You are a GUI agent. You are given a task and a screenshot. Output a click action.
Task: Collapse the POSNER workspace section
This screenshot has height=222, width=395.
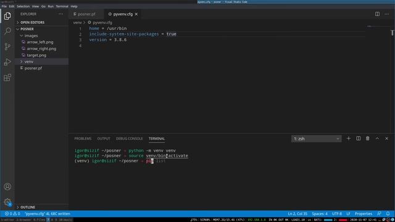point(27,29)
